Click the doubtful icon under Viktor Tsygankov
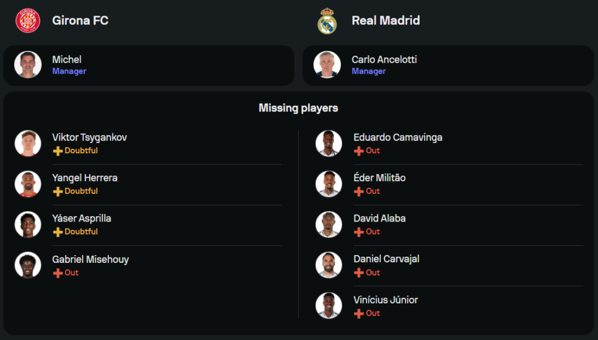 pos(58,151)
